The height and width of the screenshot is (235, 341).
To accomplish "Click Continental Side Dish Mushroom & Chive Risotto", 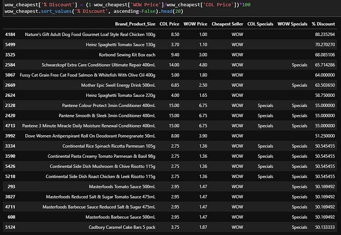I will click(102, 166).
